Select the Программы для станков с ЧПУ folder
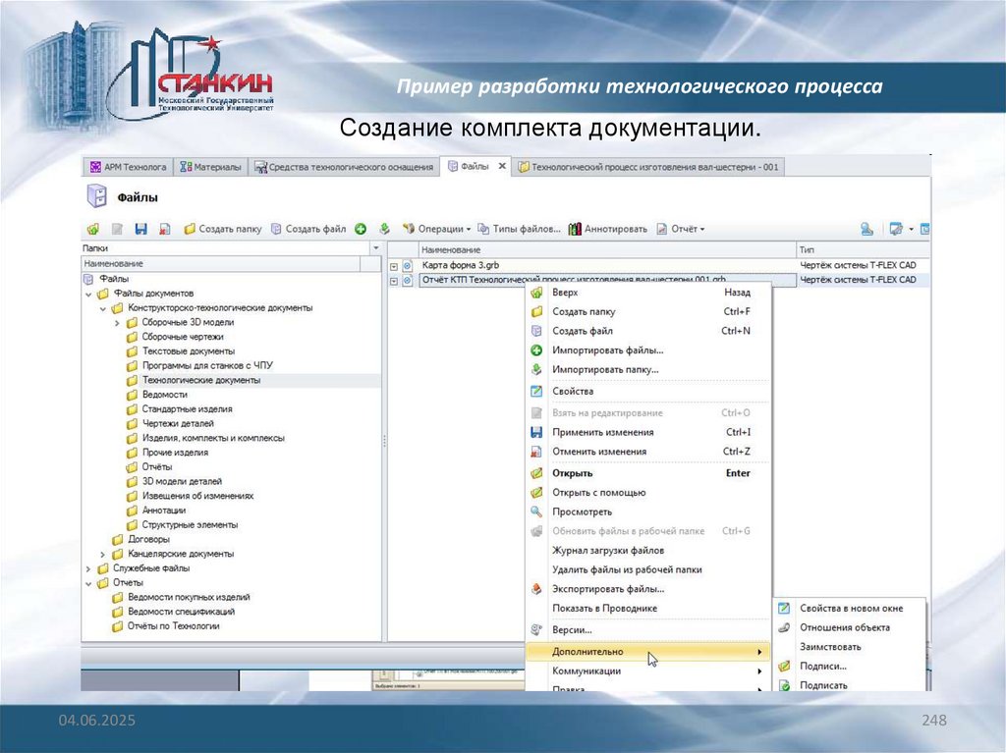The width and height of the screenshot is (1006, 753). click(x=207, y=365)
